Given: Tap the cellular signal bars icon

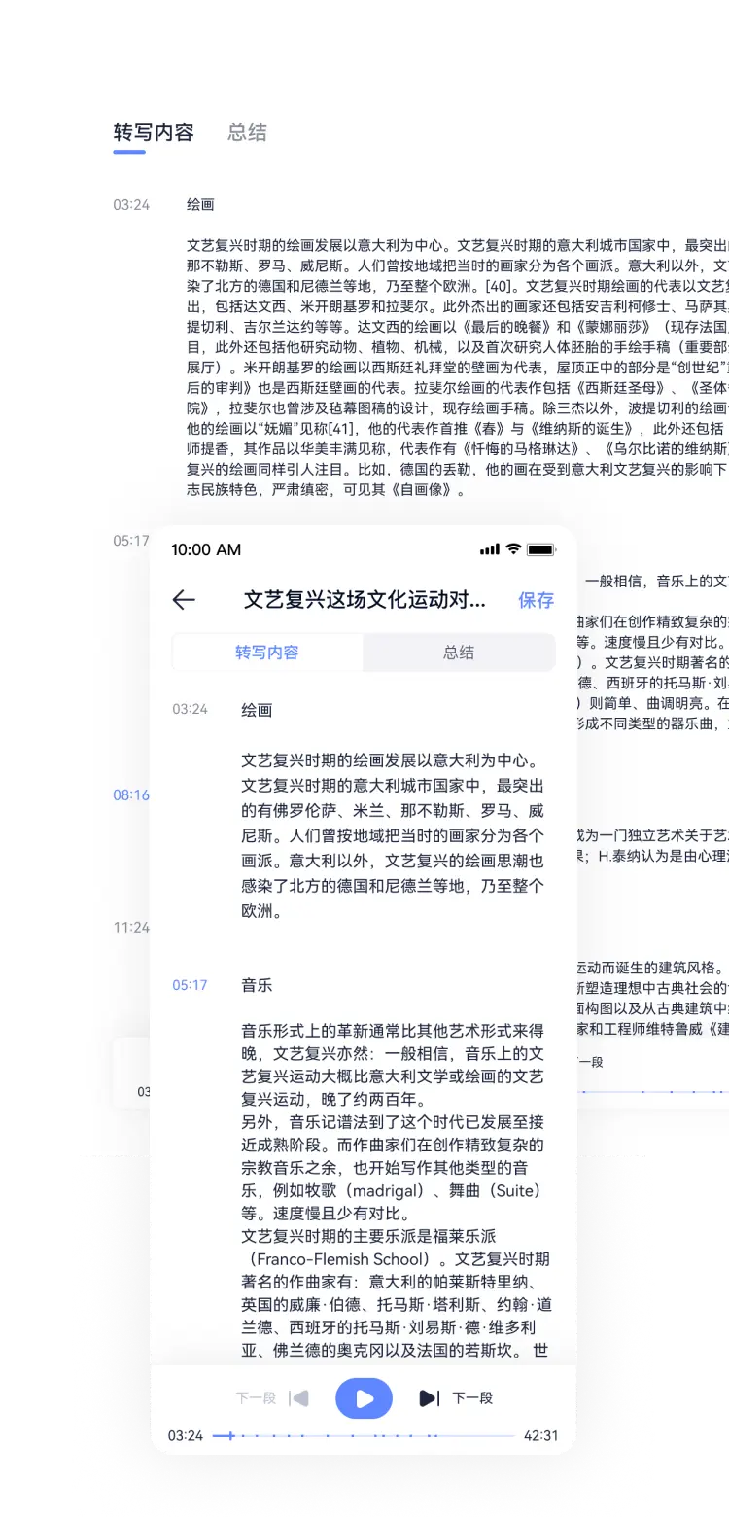Looking at the screenshot, I should click(x=489, y=549).
